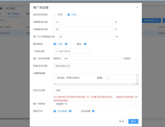The width and height of the screenshot is (165, 127).
Task: Select 关闭 for auto review
Action: [x=55, y=15]
